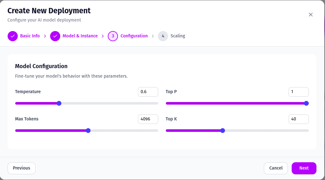Focus the Max Tokens field showing 4096
Screen dimensions: 325x180
click(x=148, y=119)
